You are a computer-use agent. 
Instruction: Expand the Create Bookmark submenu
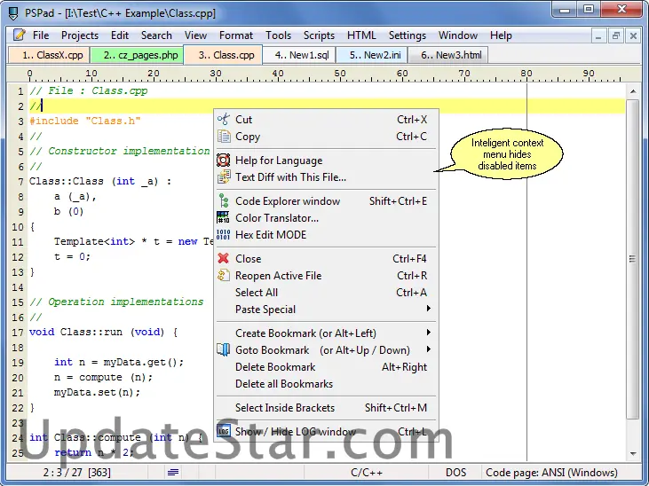point(429,333)
